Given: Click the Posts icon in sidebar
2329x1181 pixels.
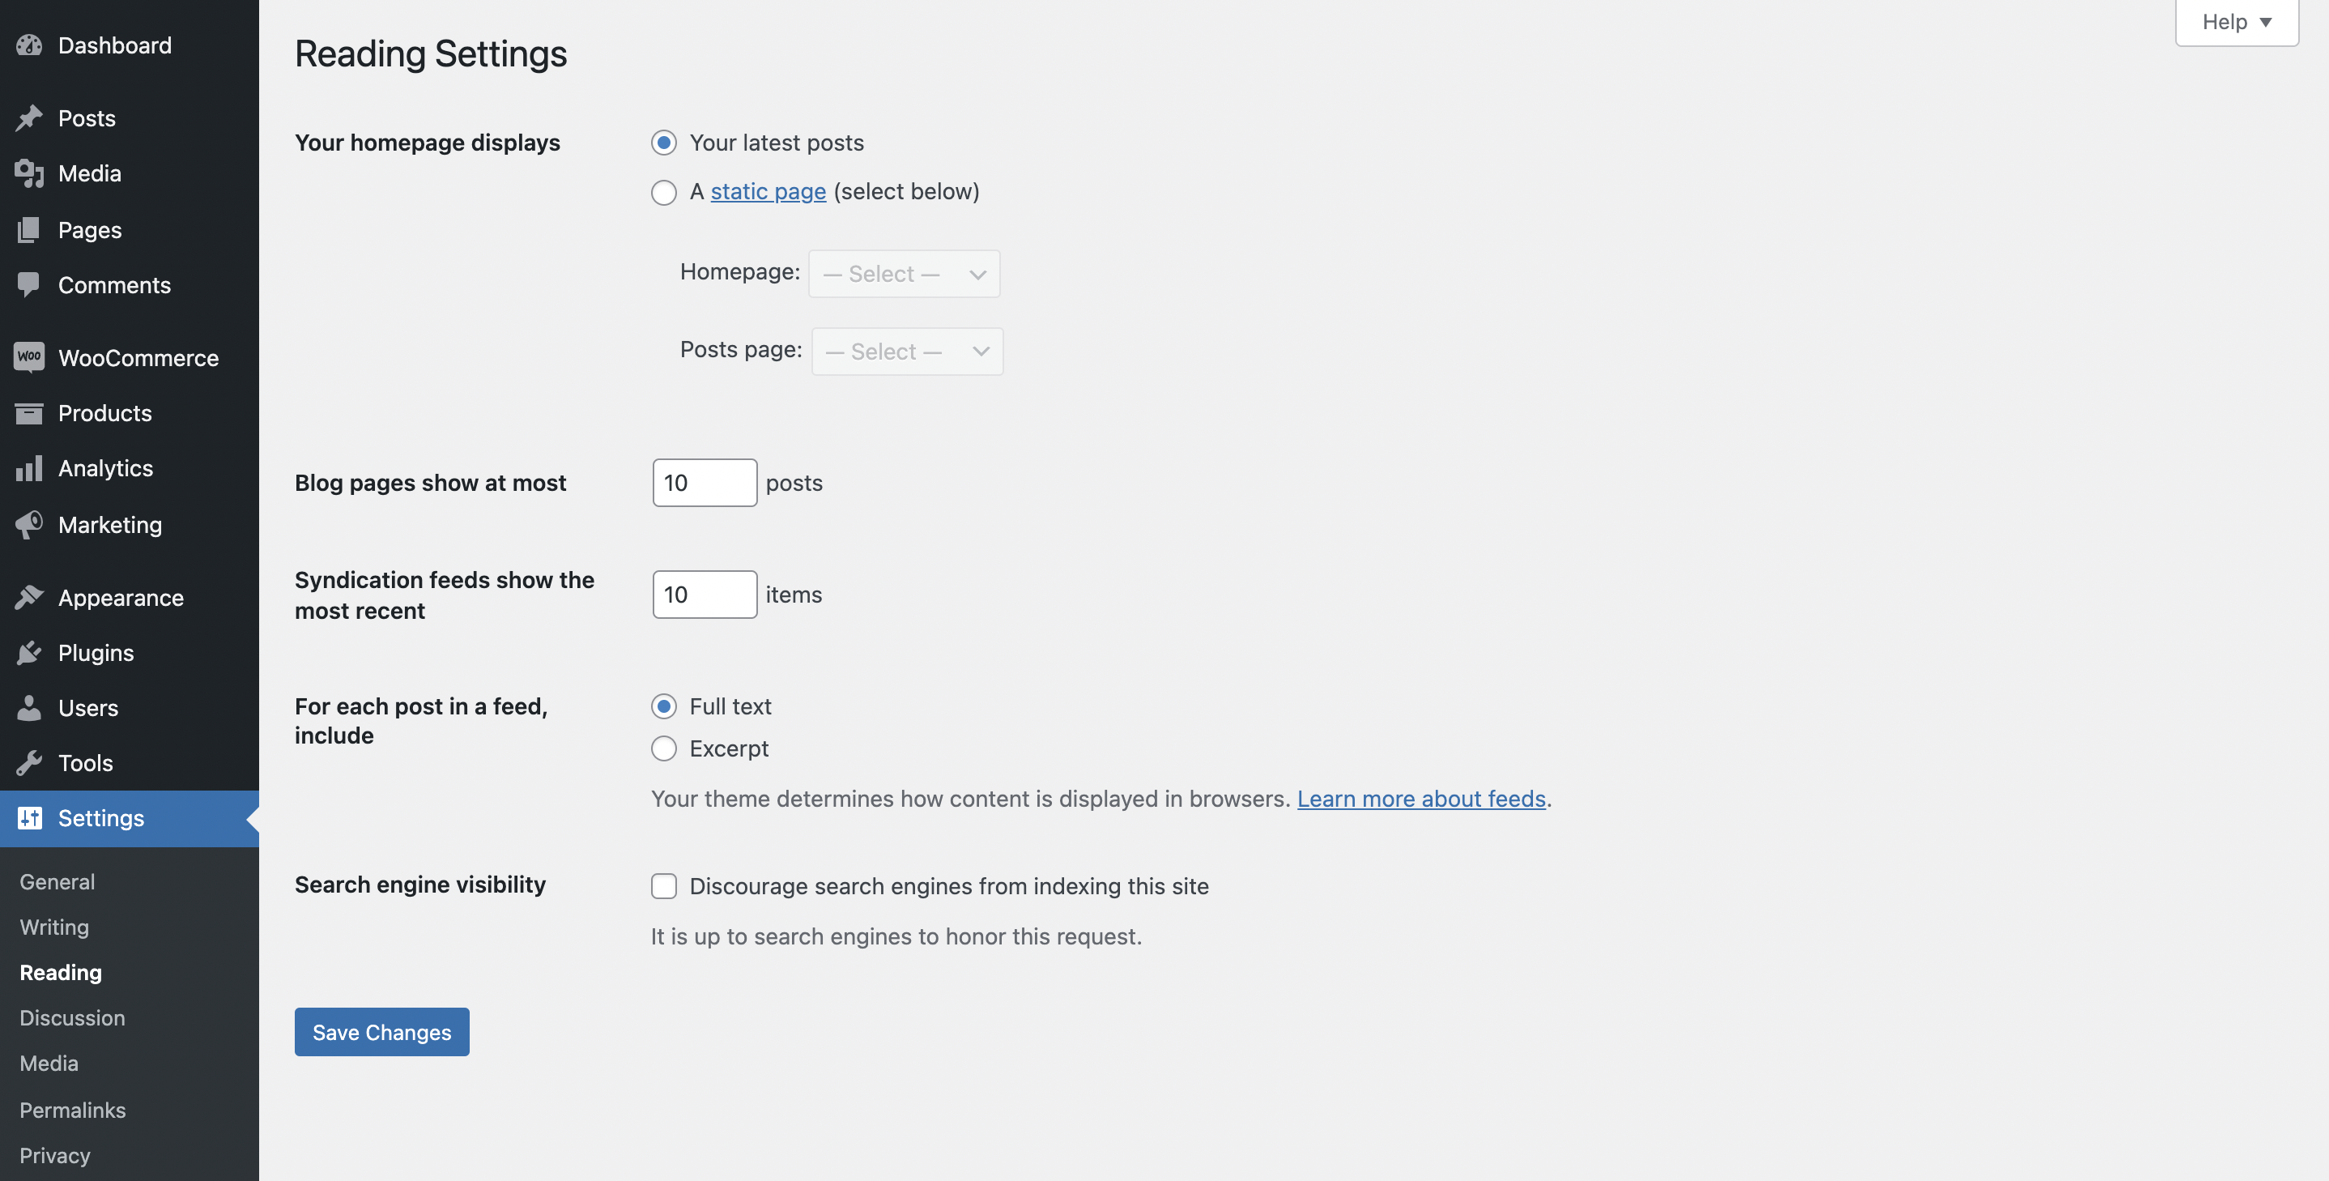Looking at the screenshot, I should (28, 117).
